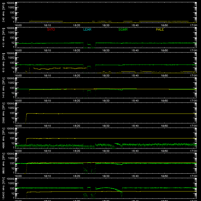The image size is (201, 201).
Task: Click the 1000 y-axis value on the 410 MHz plot
Action: [x=11, y=33]
